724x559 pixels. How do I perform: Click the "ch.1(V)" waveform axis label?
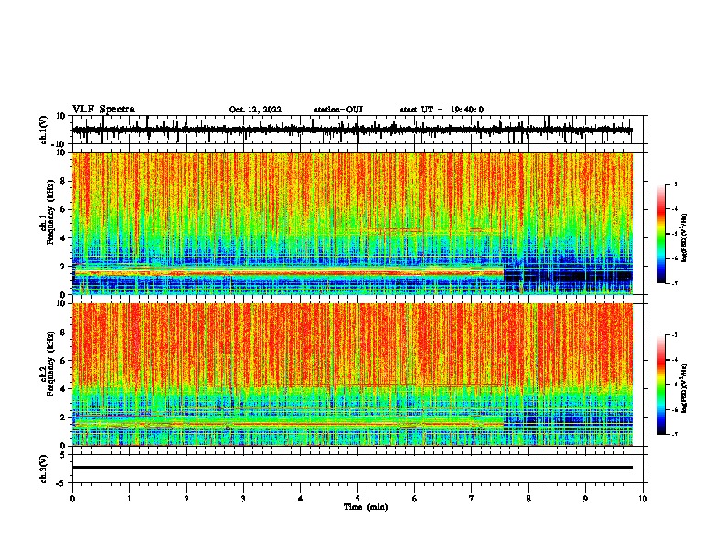pos(44,130)
